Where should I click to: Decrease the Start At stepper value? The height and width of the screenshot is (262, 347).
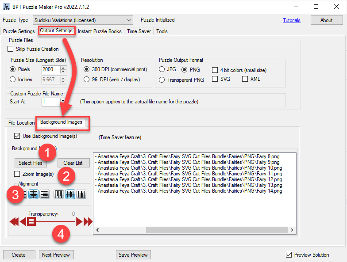[63, 103]
